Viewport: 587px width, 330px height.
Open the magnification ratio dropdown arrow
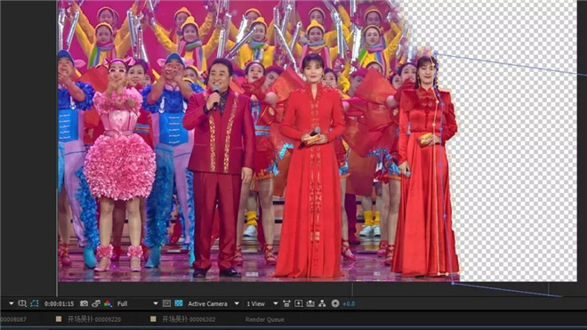point(12,304)
